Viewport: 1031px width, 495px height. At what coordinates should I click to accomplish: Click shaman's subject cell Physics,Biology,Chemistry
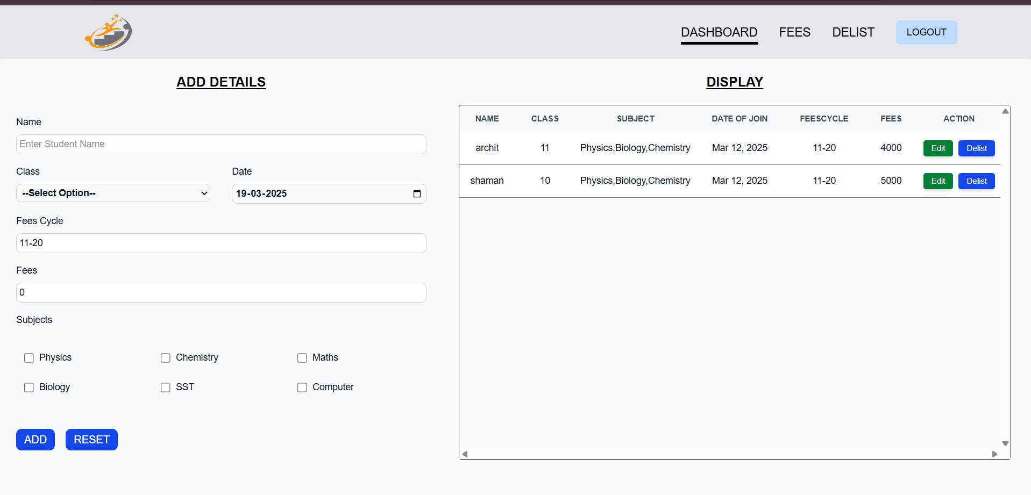click(x=635, y=181)
